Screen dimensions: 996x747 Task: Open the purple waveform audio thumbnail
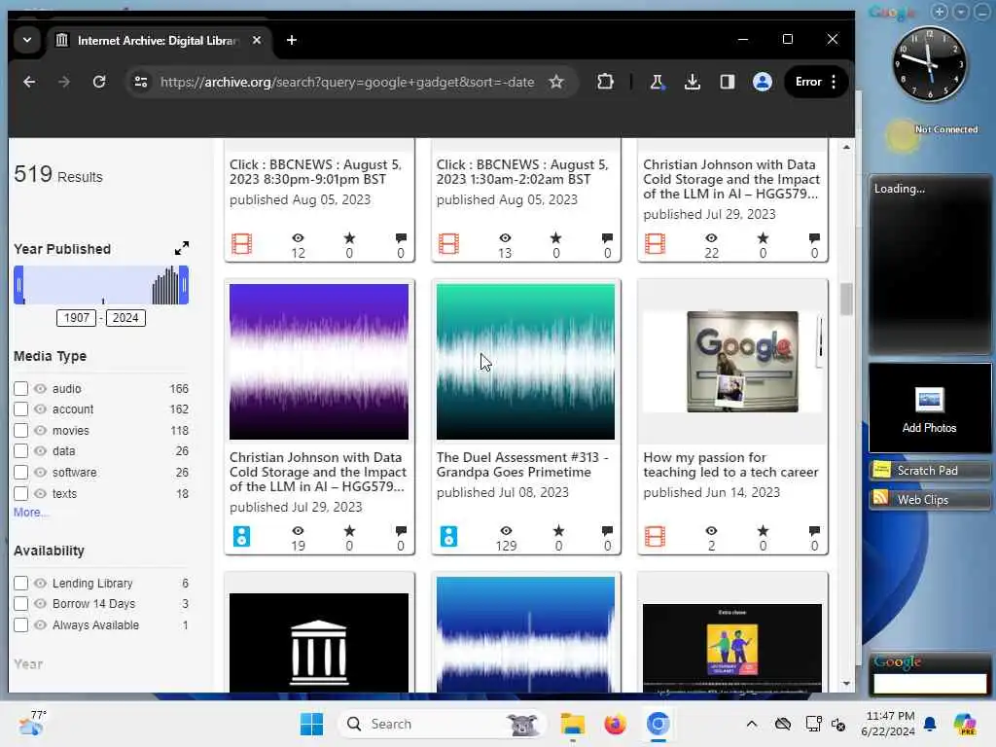pyautogui.click(x=319, y=362)
